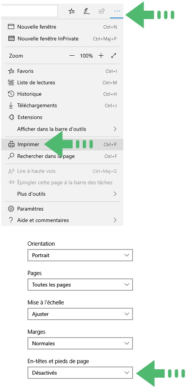Open En-têtes et pieds de page dropdown
The image size is (191, 391).
click(x=80, y=373)
